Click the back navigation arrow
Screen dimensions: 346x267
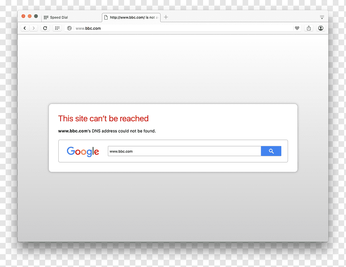[x=25, y=28]
